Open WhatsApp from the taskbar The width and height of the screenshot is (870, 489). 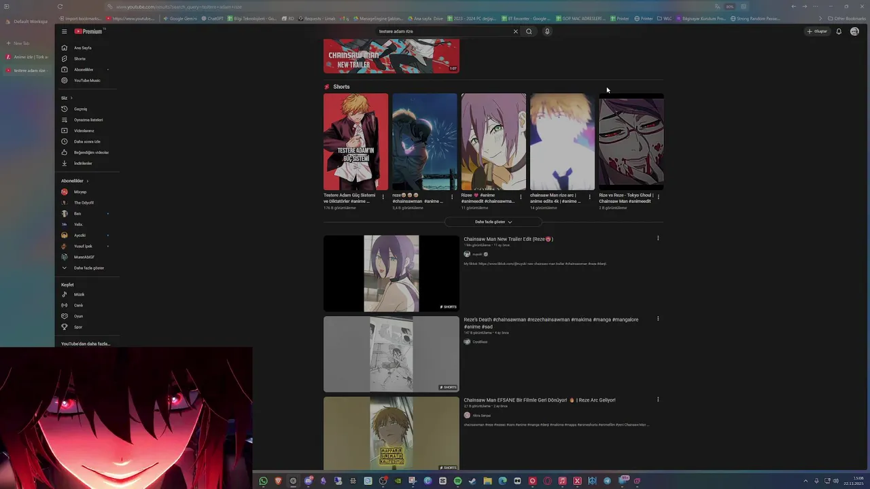click(263, 481)
